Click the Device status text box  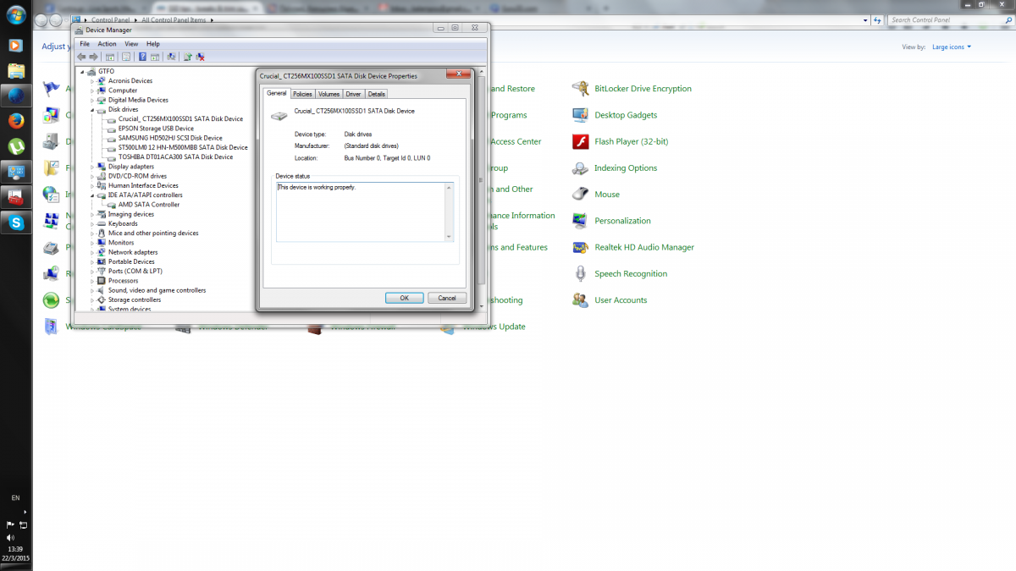click(365, 211)
